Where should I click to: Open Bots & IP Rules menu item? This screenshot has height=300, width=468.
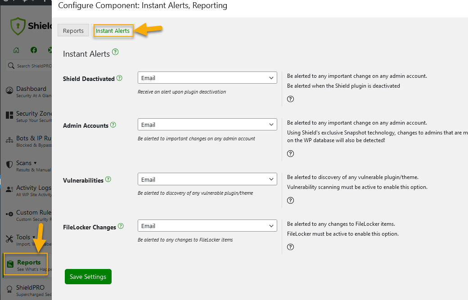point(28,141)
